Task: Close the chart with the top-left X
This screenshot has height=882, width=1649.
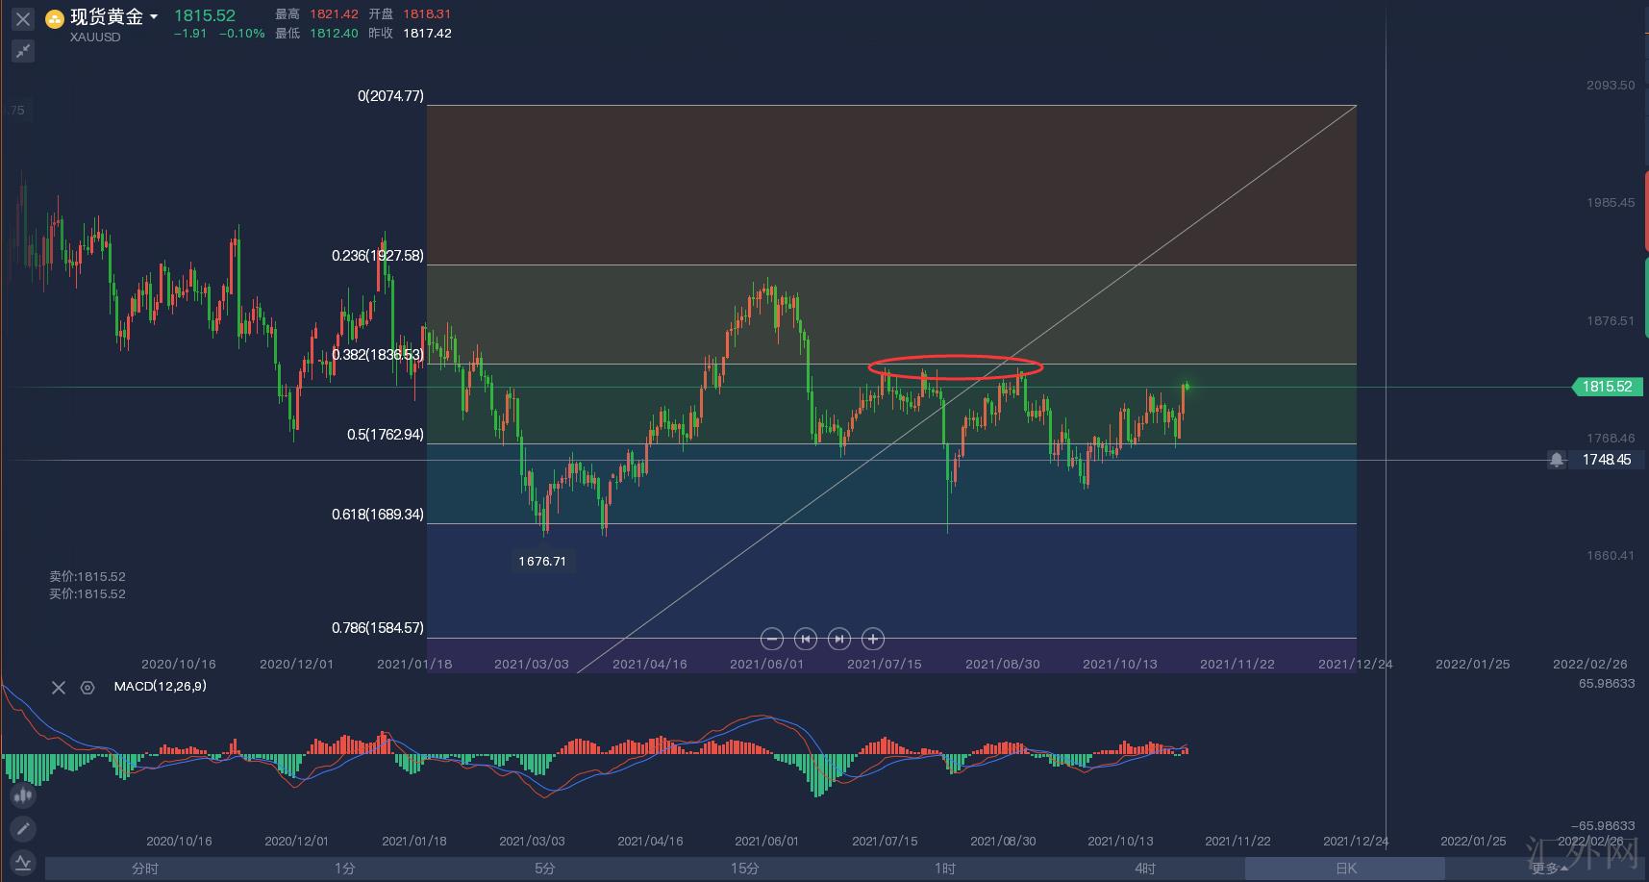Action: pyautogui.click(x=23, y=18)
